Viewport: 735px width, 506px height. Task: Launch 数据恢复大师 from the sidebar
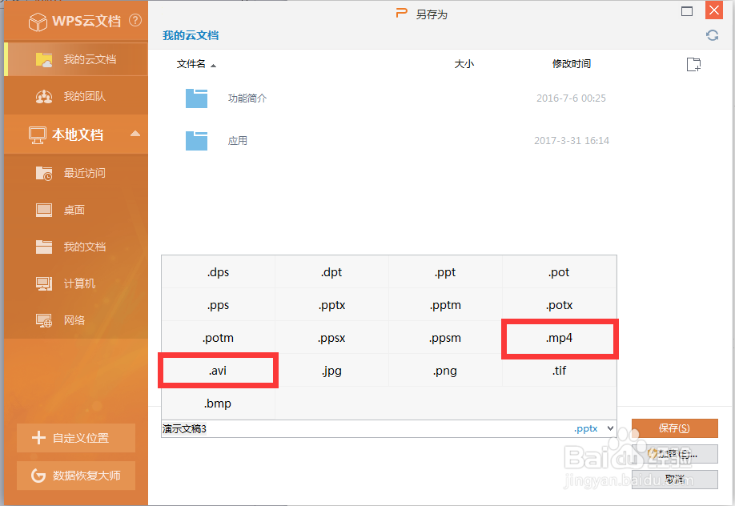[x=75, y=475]
